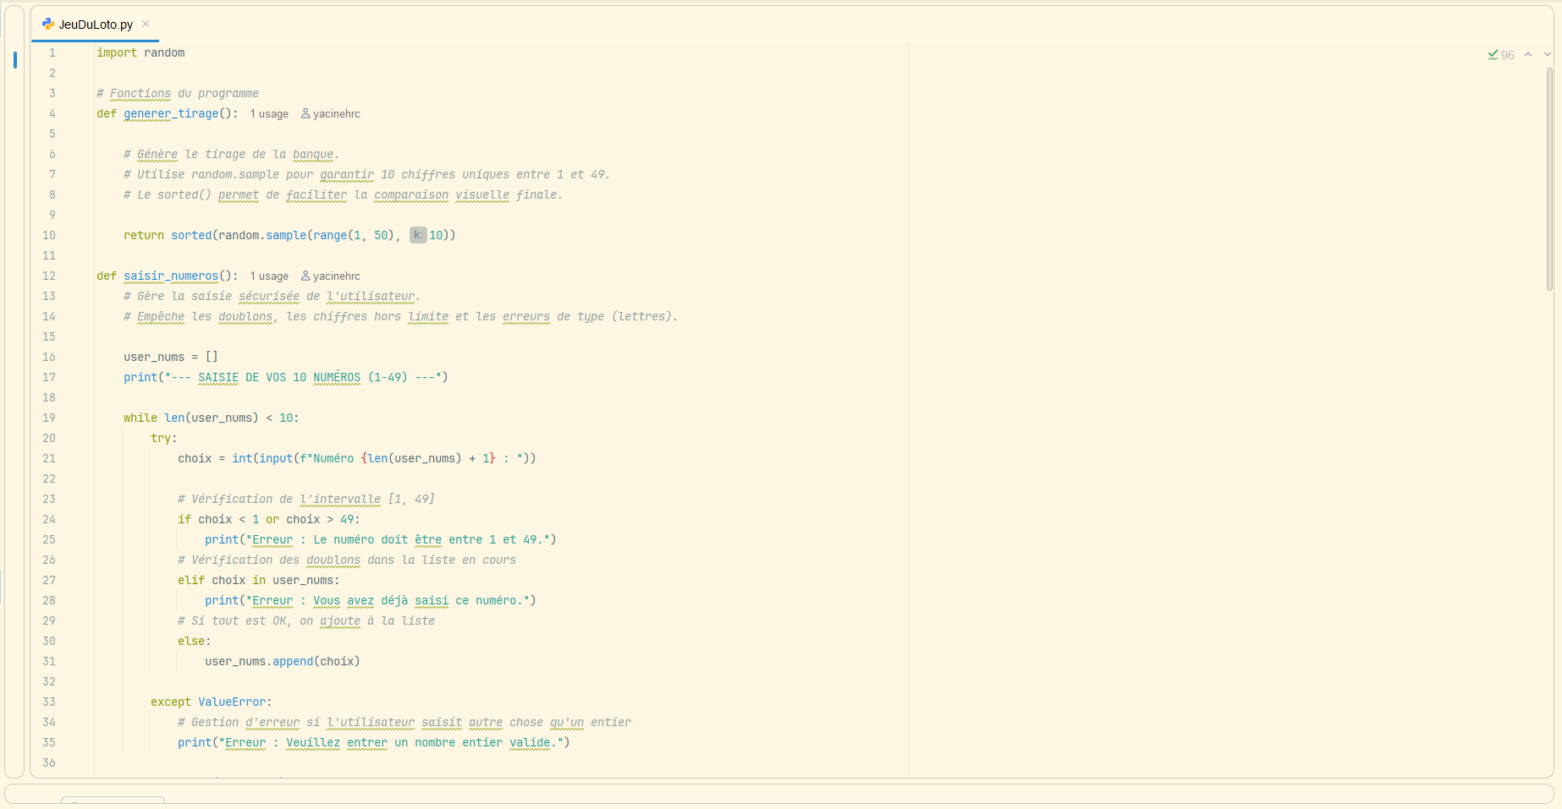The height and width of the screenshot is (809, 1562).
Task: Click line number 19 in the gutter
Action: [x=49, y=418]
